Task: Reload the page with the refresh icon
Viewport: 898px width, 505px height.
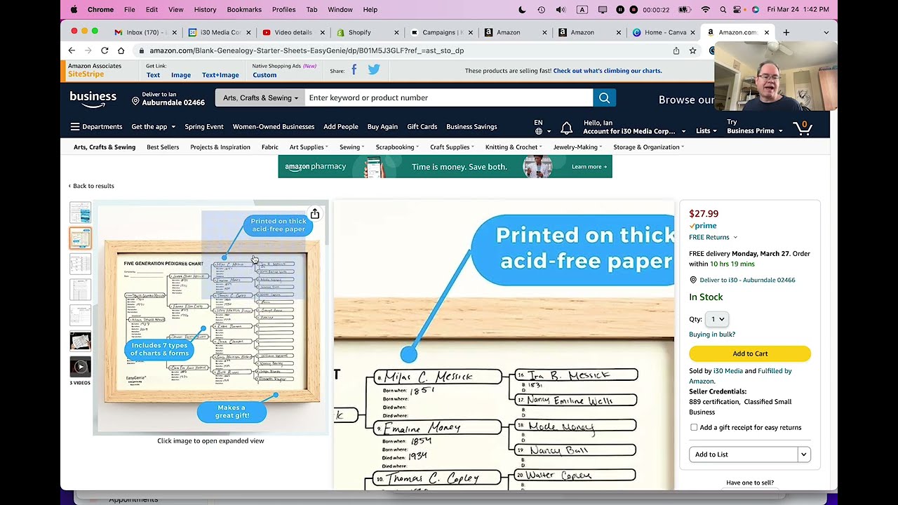Action: 105,50
